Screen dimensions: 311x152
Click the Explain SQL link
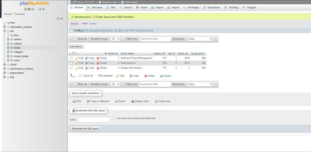(112, 30)
